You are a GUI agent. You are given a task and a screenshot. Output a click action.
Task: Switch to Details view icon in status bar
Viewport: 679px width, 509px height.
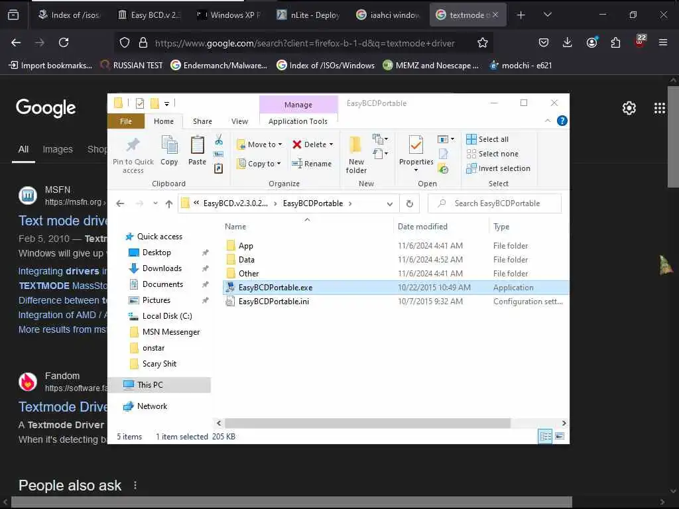[x=545, y=436]
